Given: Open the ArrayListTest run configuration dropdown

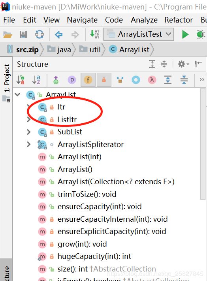Looking at the screenshot, I should (x=138, y=34).
